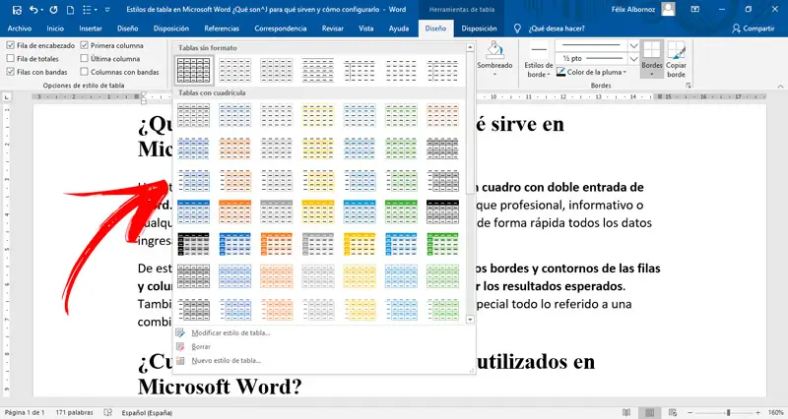This screenshot has height=419, width=788.
Task: Activate the Copiar borde tool
Action: click(676, 59)
